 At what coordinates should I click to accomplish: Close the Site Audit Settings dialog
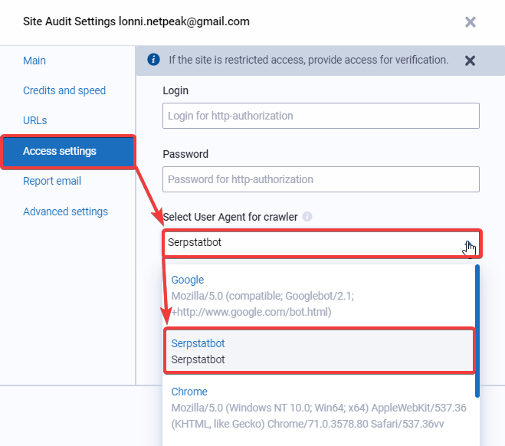pyautogui.click(x=471, y=22)
